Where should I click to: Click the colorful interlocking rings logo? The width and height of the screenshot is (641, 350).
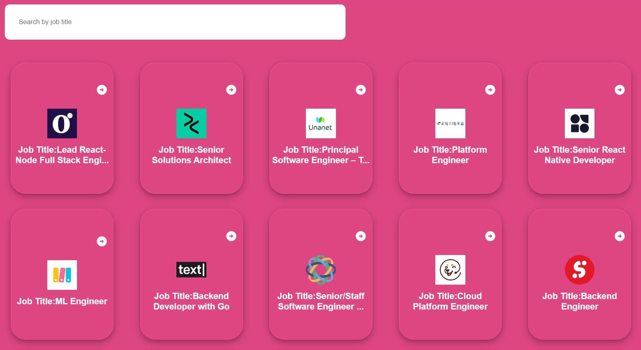coord(321,270)
